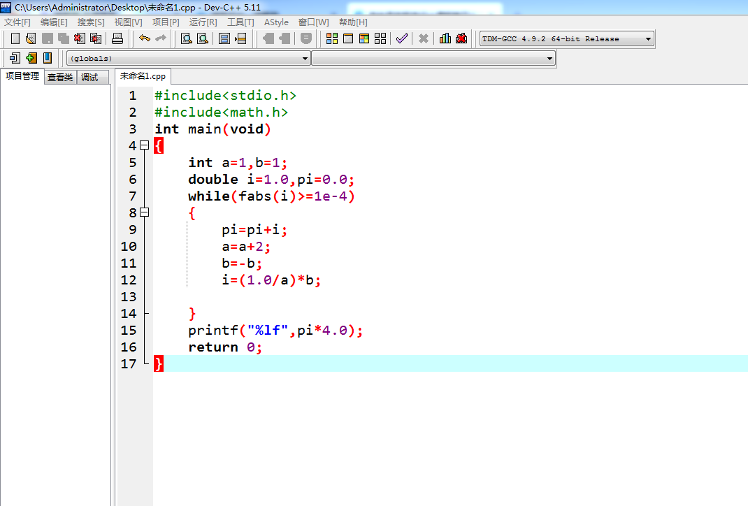748x506 pixels.
Task: Click the Close All files icon
Action: [x=95, y=38]
